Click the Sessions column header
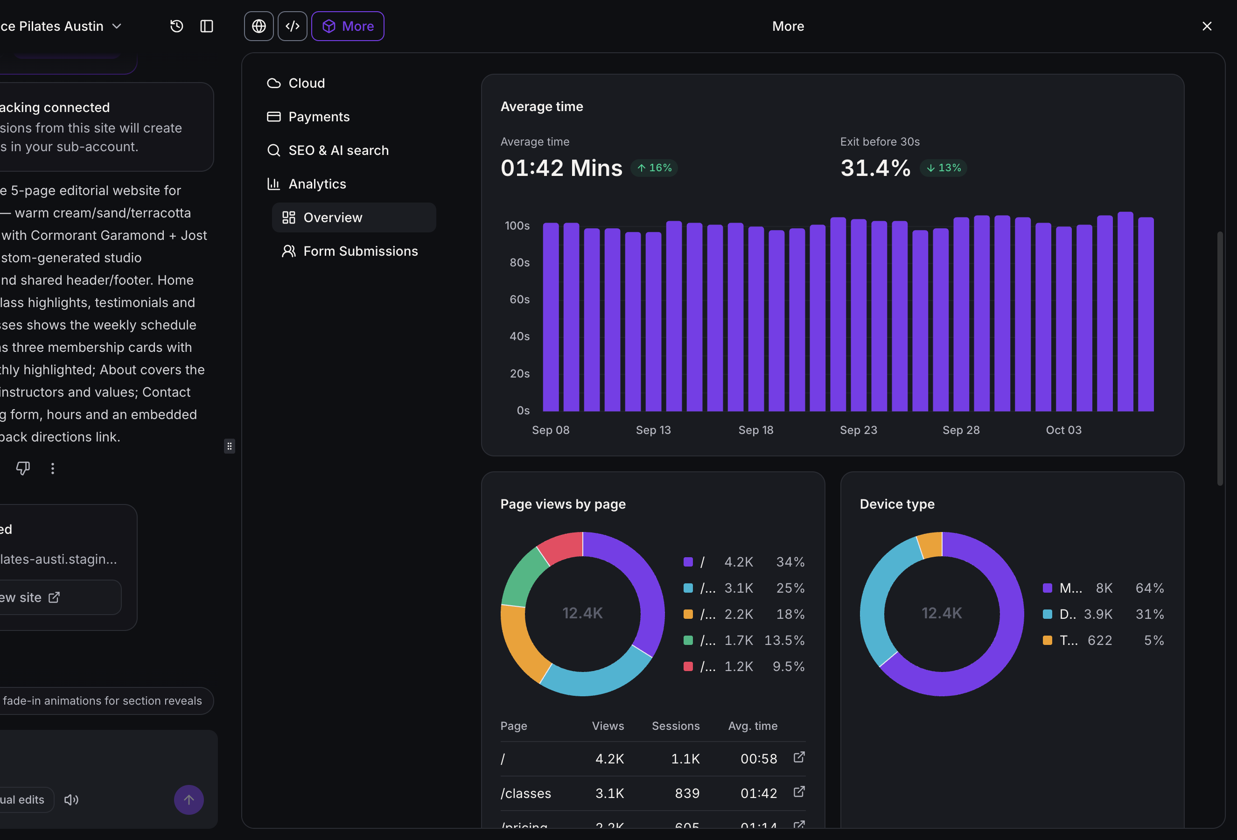The height and width of the screenshot is (840, 1237). [x=676, y=726]
